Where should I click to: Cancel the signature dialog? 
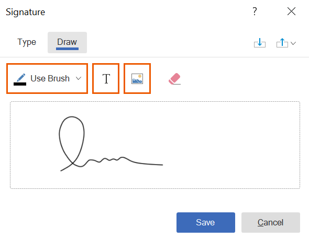pyautogui.click(x=271, y=223)
